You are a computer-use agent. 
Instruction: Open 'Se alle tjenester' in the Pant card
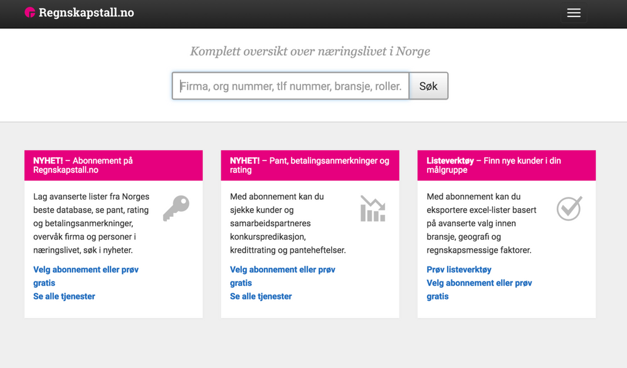click(261, 297)
